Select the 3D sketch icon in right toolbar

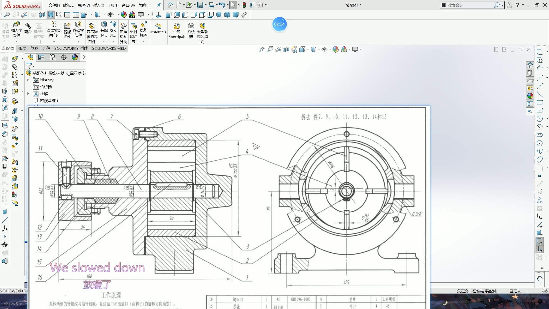[x=540, y=60]
